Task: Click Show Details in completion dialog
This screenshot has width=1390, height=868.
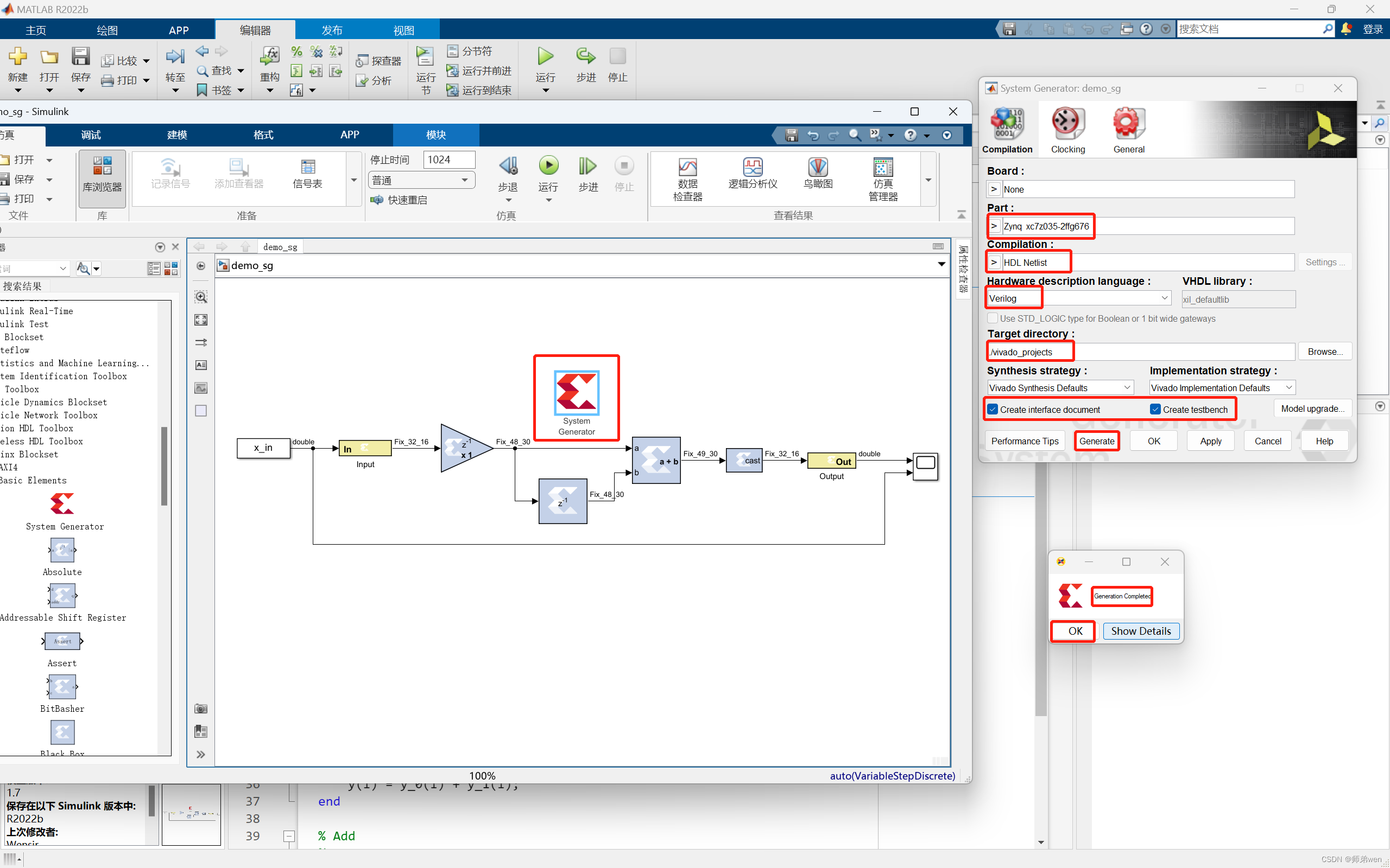Action: tap(1140, 631)
